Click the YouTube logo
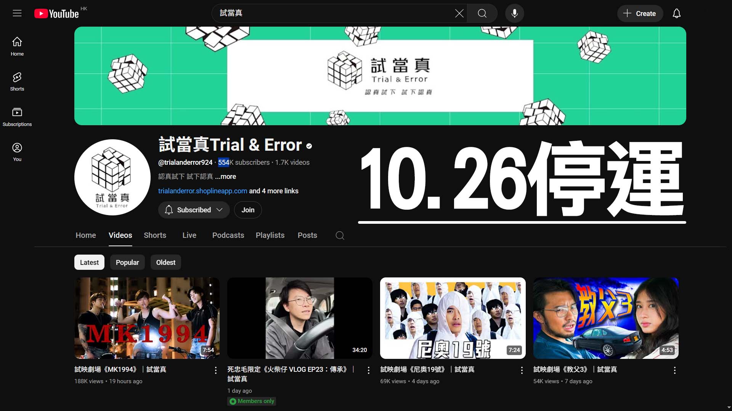732x411 pixels. pyautogui.click(x=56, y=14)
